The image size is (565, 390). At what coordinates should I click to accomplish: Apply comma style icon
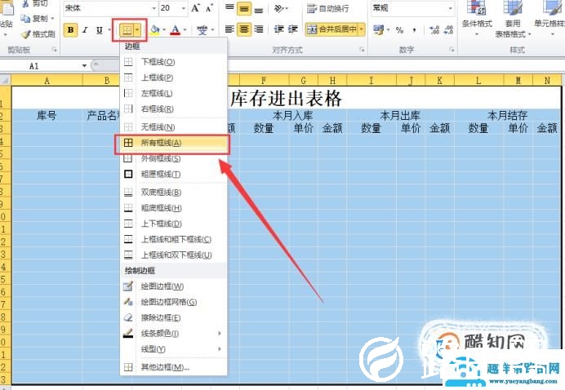pos(415,30)
